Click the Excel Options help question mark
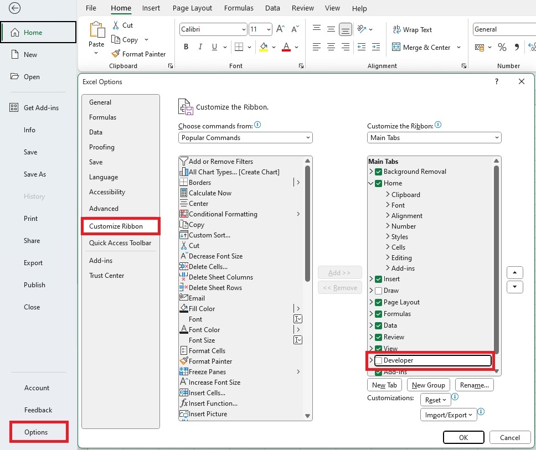 496,81
